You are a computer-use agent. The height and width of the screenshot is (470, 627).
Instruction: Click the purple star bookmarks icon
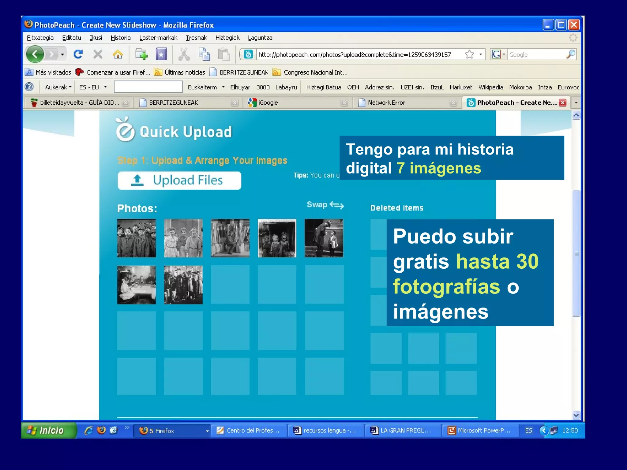click(x=161, y=54)
